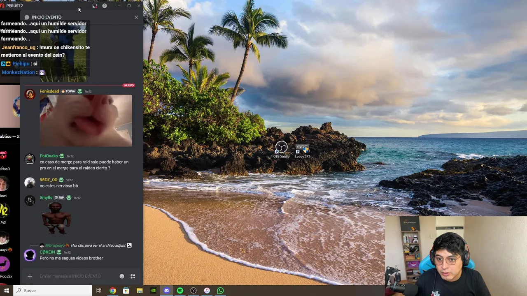Open CØKEIN's avatar
This screenshot has height=296, width=527.
pos(30,255)
